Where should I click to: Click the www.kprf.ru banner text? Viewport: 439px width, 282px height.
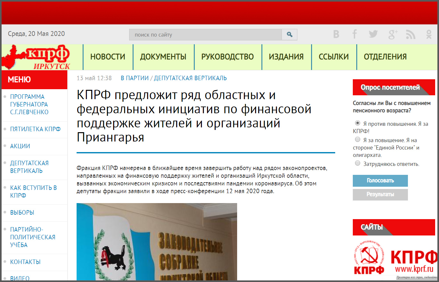coord(414,268)
